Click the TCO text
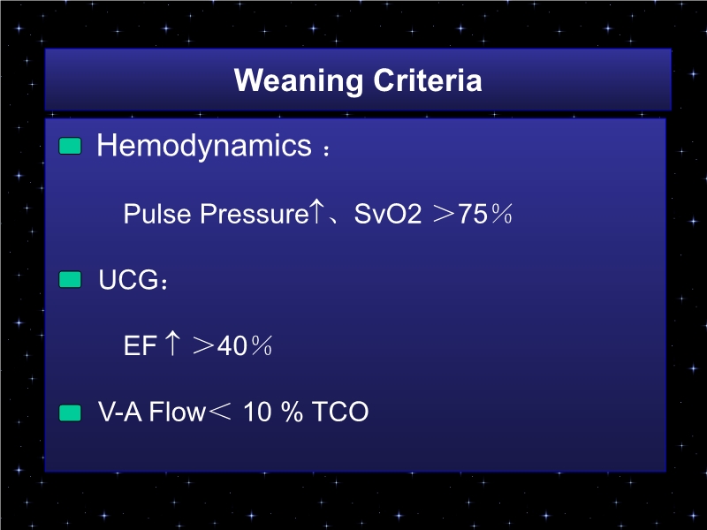The height and width of the screenshot is (530, 707). [340, 413]
